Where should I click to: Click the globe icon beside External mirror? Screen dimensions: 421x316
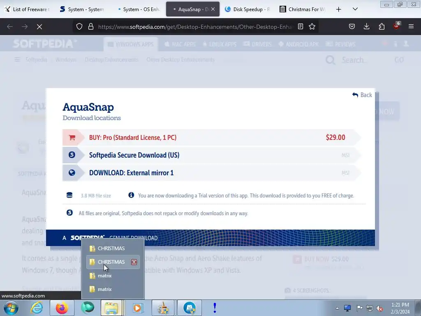pos(72,172)
